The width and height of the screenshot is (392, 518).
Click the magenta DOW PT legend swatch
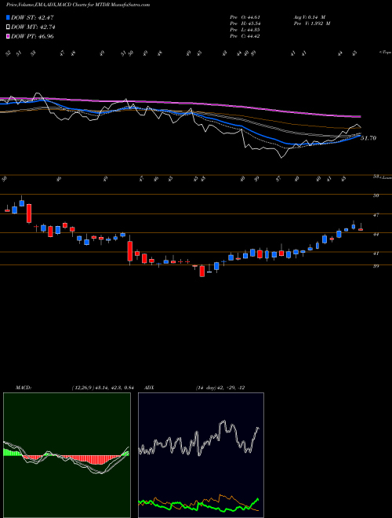[x=8, y=36]
